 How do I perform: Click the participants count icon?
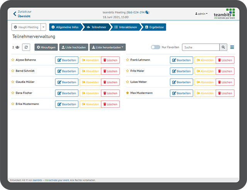[x=17, y=47]
